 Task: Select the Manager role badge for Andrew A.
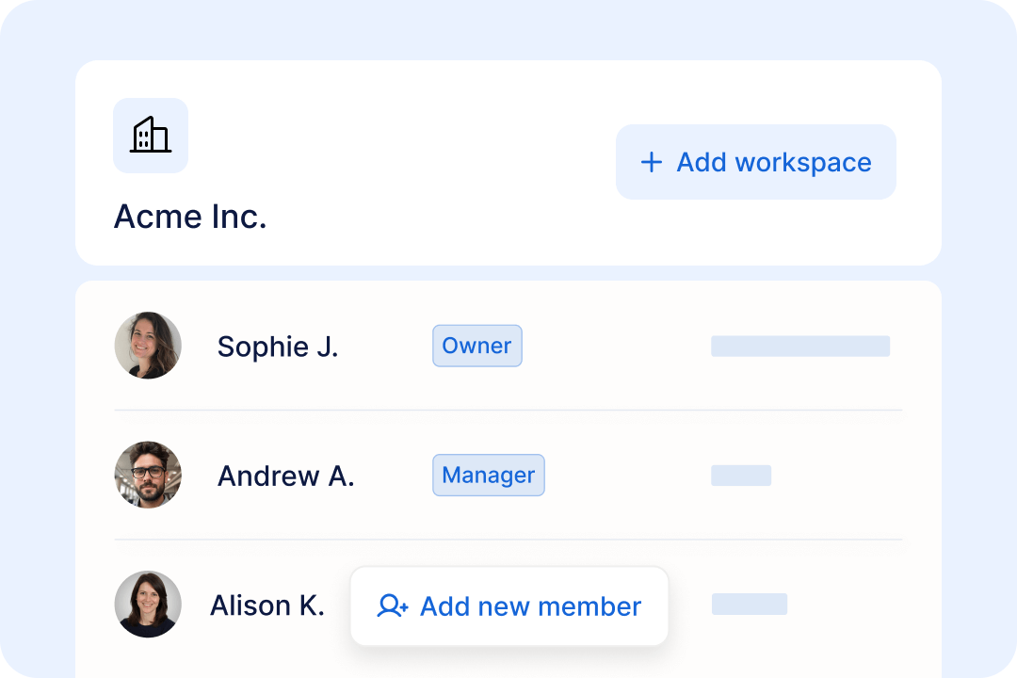[x=488, y=475]
